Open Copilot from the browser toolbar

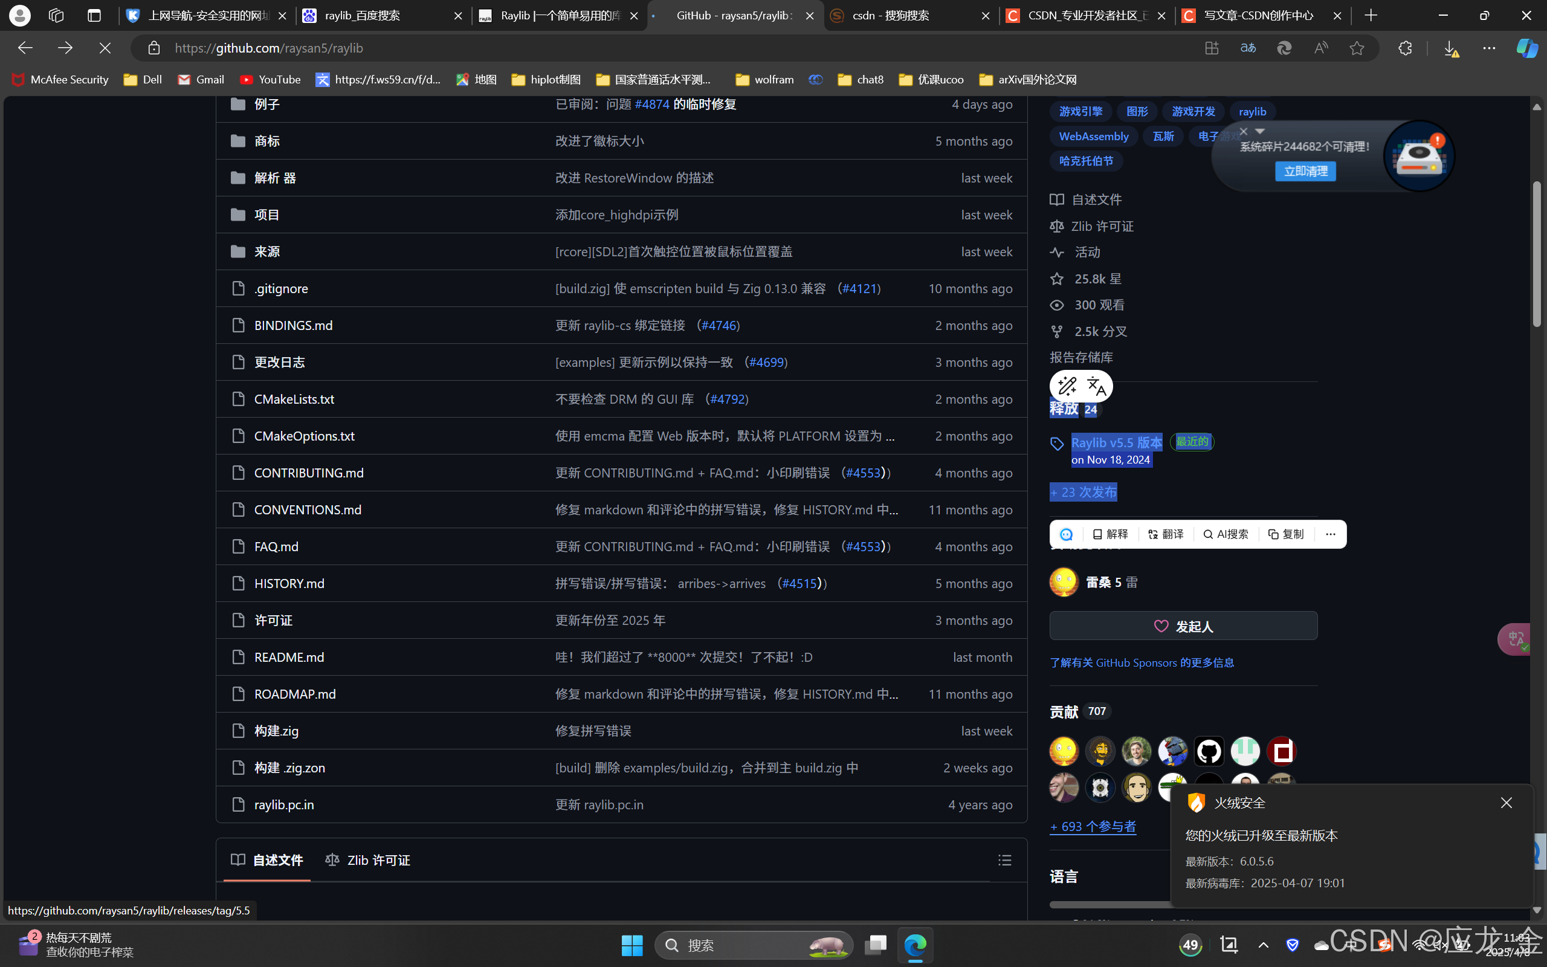(x=1526, y=48)
